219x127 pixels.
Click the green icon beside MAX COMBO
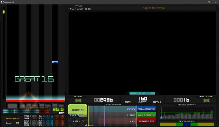coord(206,100)
